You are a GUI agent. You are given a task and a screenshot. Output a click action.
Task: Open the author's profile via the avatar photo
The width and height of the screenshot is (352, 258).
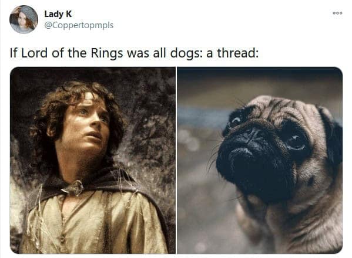[24, 20]
